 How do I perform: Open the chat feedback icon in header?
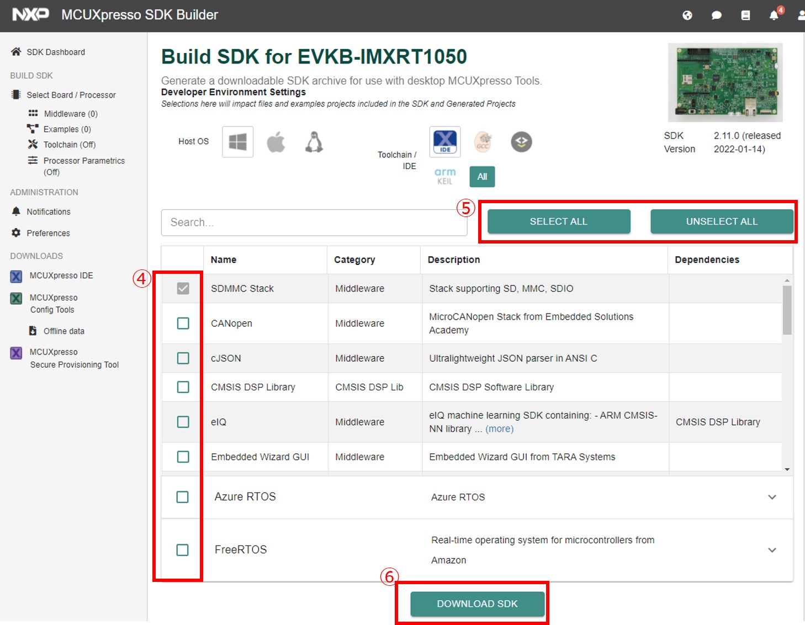[717, 15]
